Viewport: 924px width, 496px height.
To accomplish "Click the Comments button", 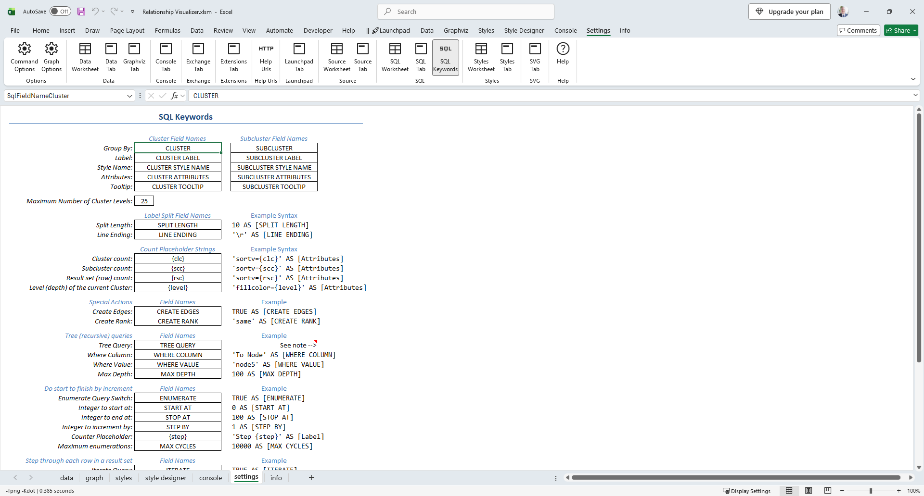I will (858, 30).
